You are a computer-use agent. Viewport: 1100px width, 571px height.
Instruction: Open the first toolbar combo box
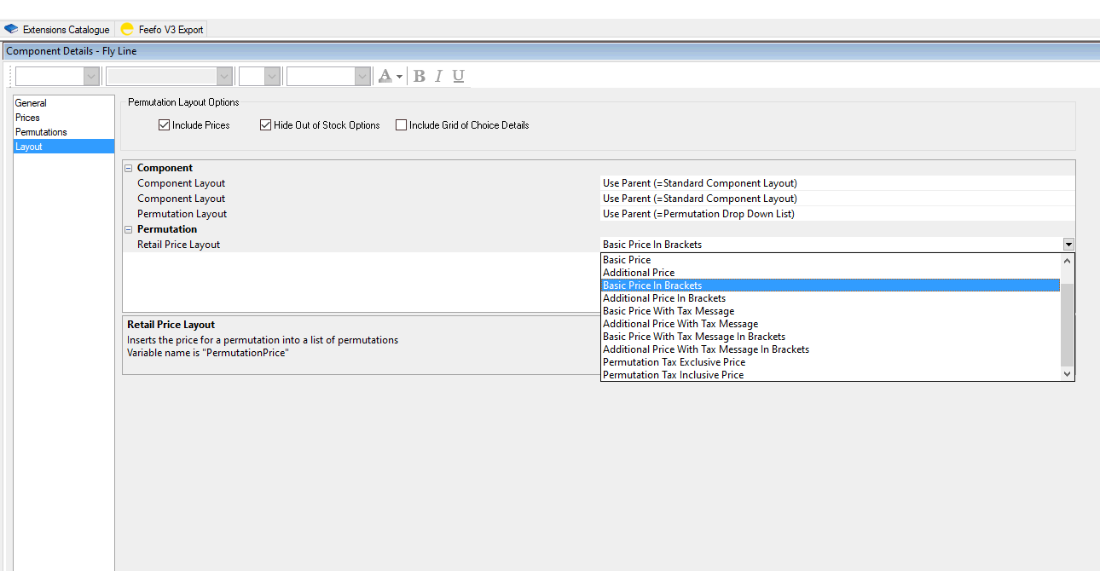(91, 77)
